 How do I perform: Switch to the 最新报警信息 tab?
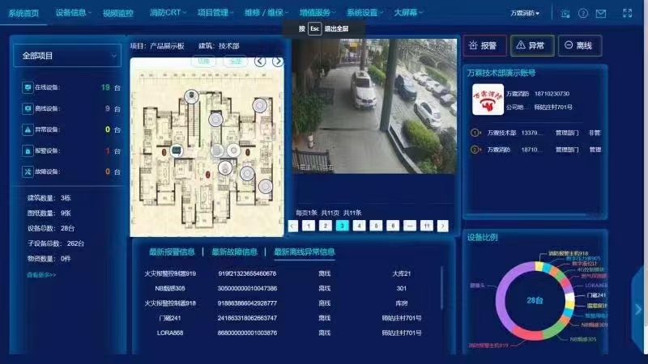pyautogui.click(x=172, y=252)
